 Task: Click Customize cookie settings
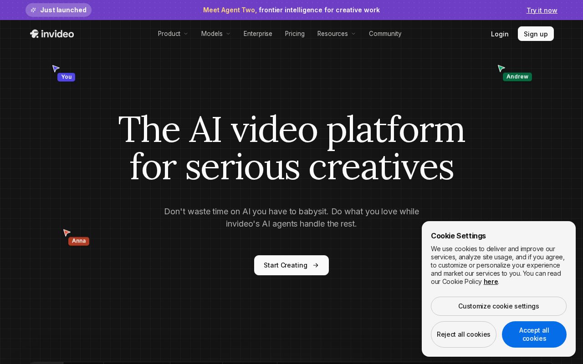(499, 306)
